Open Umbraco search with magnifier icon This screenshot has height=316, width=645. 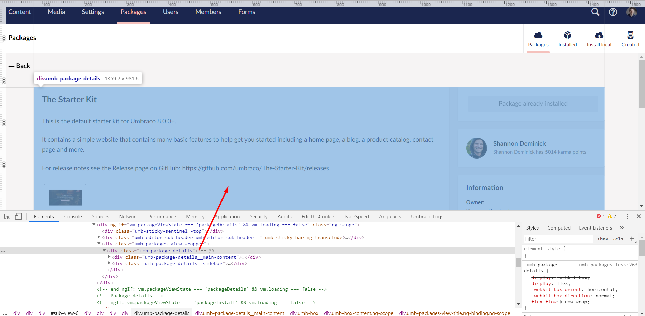click(x=595, y=12)
